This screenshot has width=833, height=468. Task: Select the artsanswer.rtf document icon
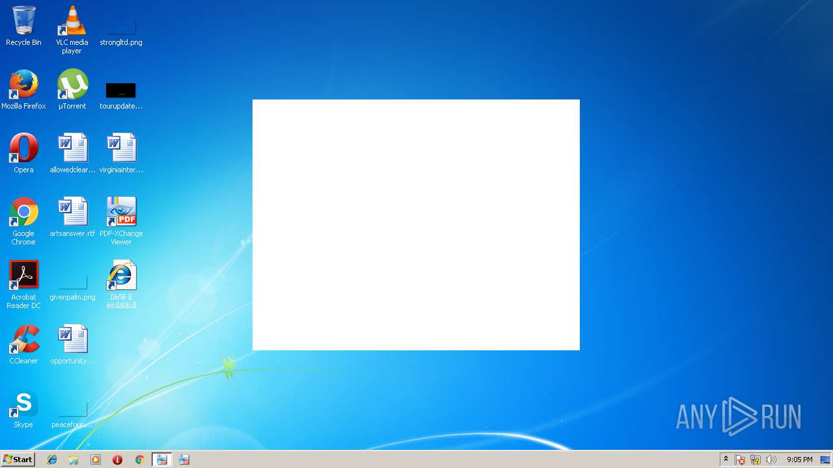tap(72, 217)
